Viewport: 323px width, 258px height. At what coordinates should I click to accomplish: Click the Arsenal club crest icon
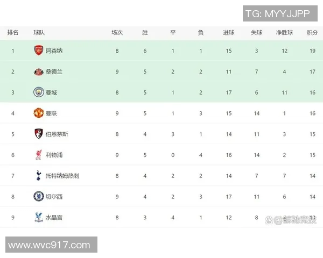(39, 51)
